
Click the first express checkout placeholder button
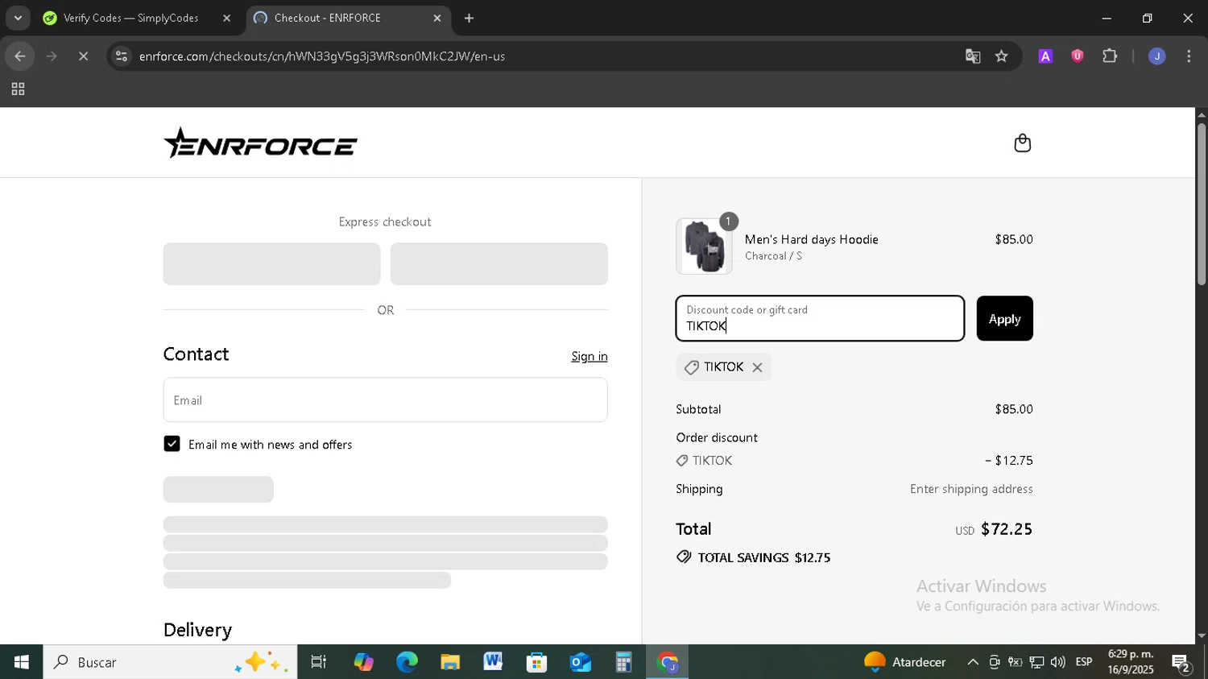[x=271, y=264]
